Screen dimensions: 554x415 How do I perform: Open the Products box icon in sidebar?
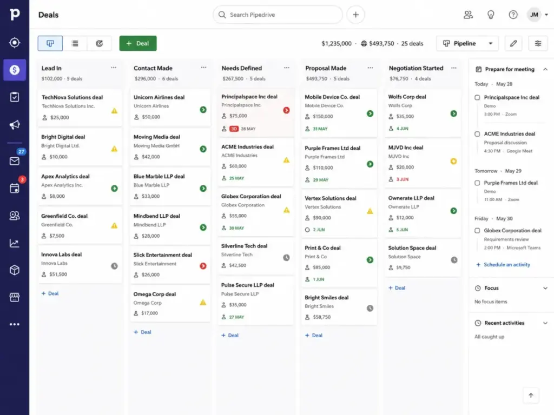[x=15, y=270]
